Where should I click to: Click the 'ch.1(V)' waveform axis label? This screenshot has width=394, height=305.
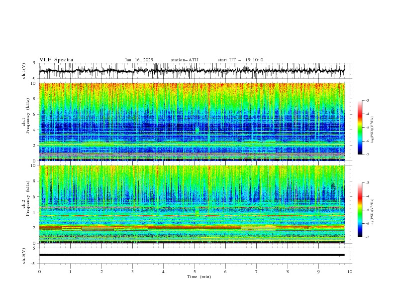[x=24, y=71]
